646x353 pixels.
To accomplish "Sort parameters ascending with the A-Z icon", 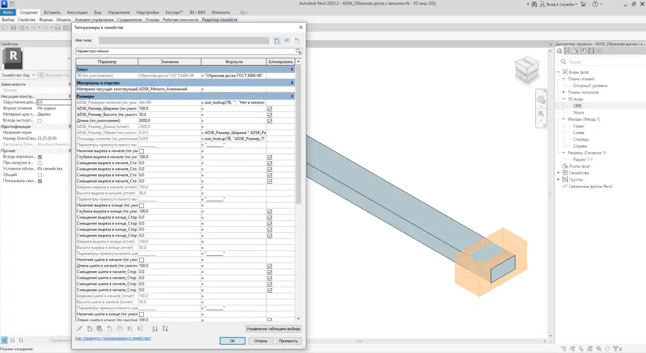I will point(155,328).
